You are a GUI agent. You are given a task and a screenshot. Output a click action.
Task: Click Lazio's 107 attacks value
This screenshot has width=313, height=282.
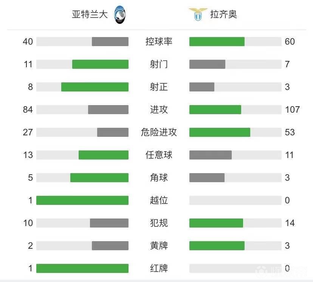[x=293, y=110]
